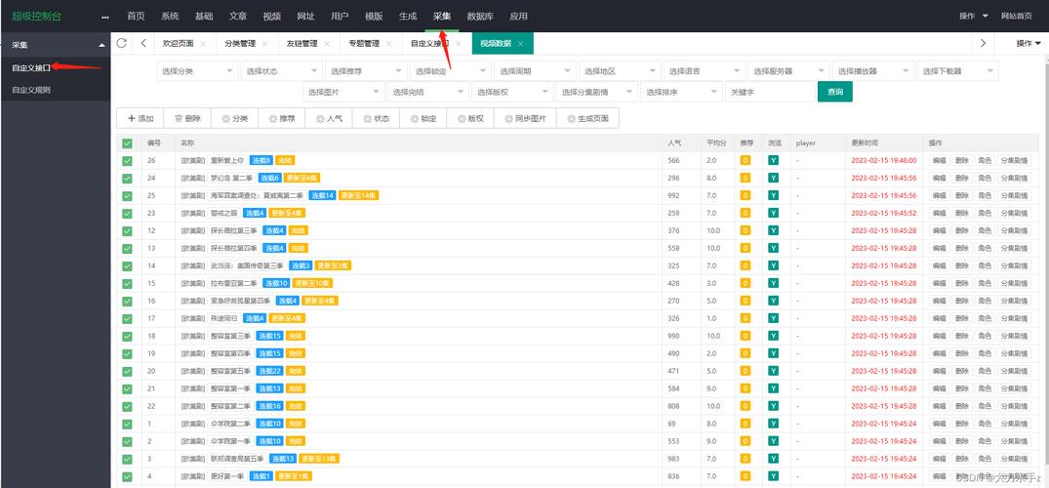Uncheck the checkbox for row 20
Viewport: 1049px width, 488px height.
point(127,371)
